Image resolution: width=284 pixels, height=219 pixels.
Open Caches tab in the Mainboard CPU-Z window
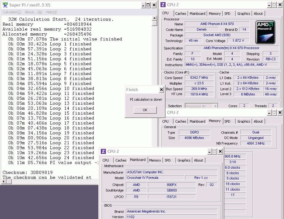tap(121, 160)
